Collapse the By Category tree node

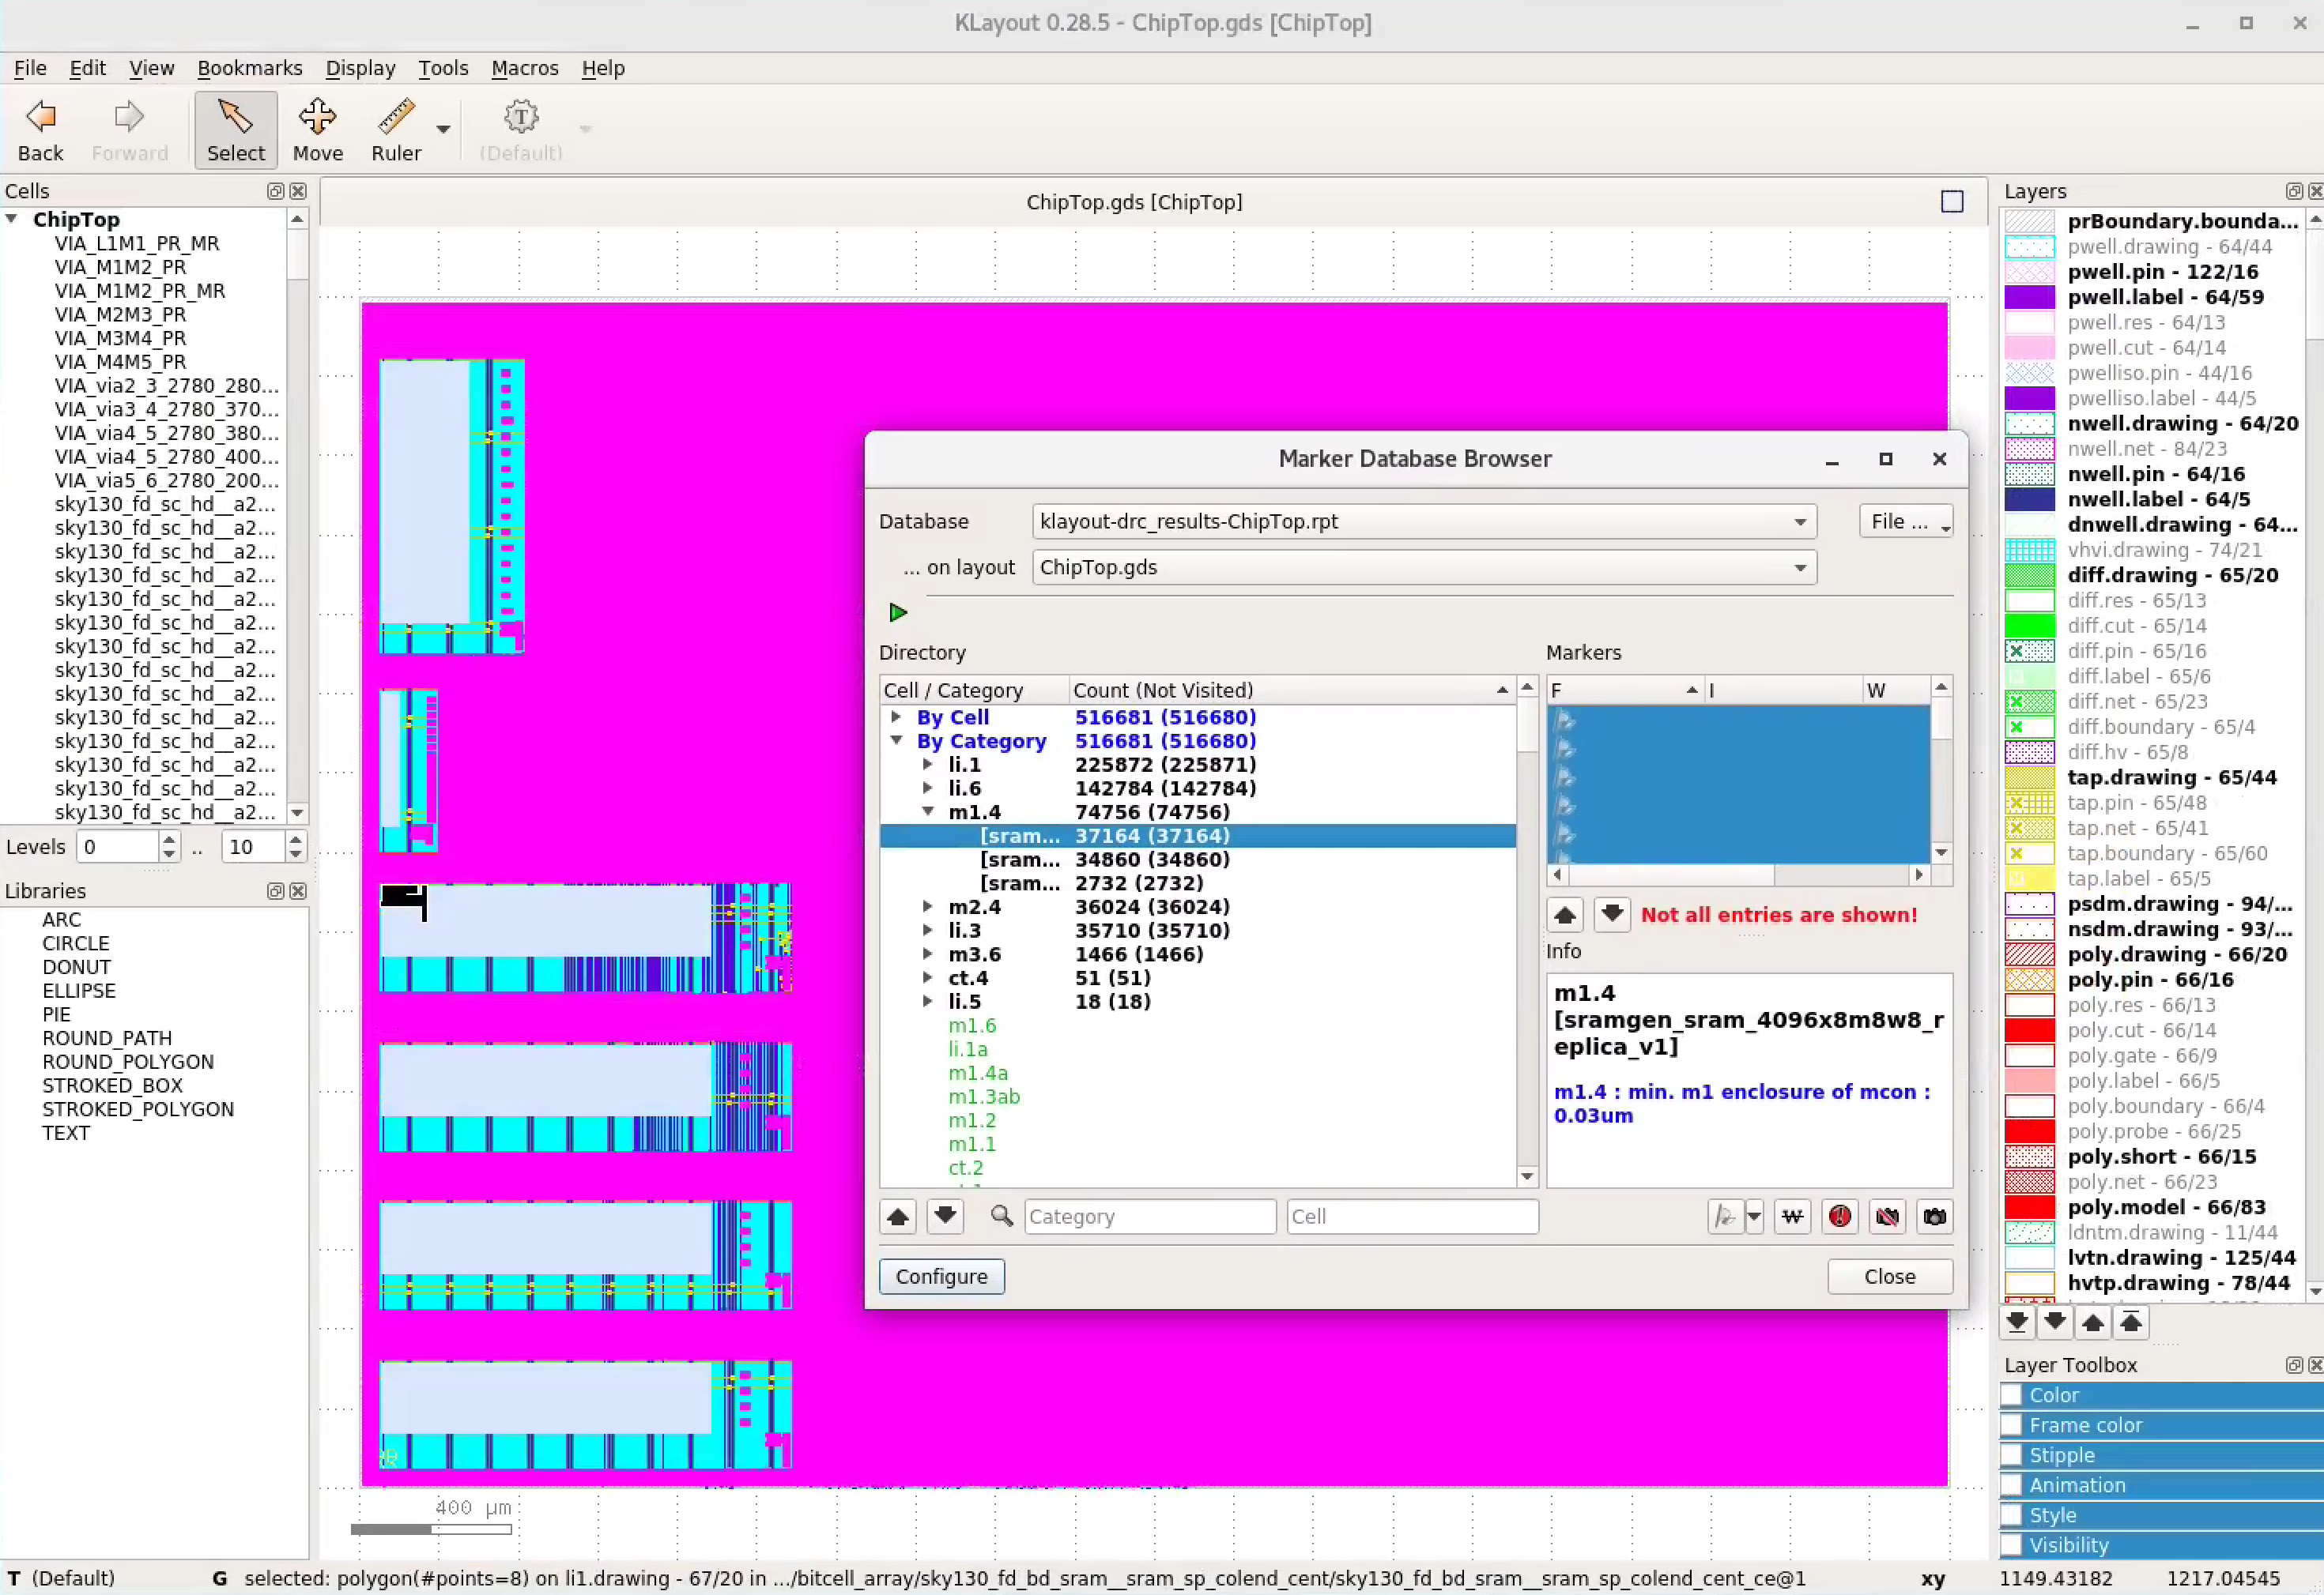pyautogui.click(x=896, y=740)
